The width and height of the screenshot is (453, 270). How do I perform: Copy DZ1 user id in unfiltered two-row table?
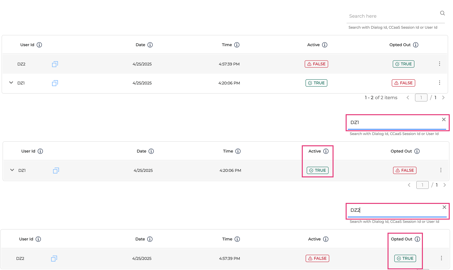coord(55,83)
